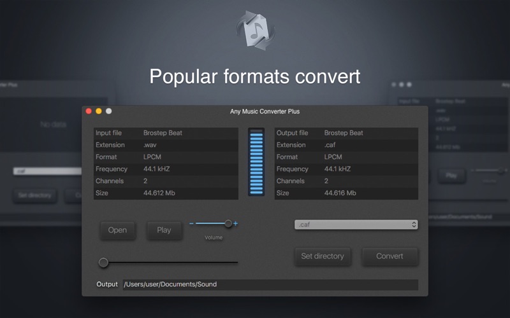Viewport: 510px width, 318px height.
Task: Click the minus volume icon
Action: (x=191, y=224)
